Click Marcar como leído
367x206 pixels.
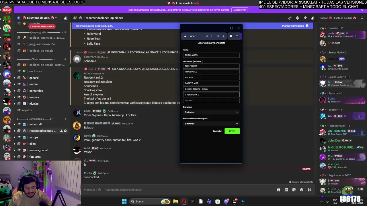coord(295,26)
